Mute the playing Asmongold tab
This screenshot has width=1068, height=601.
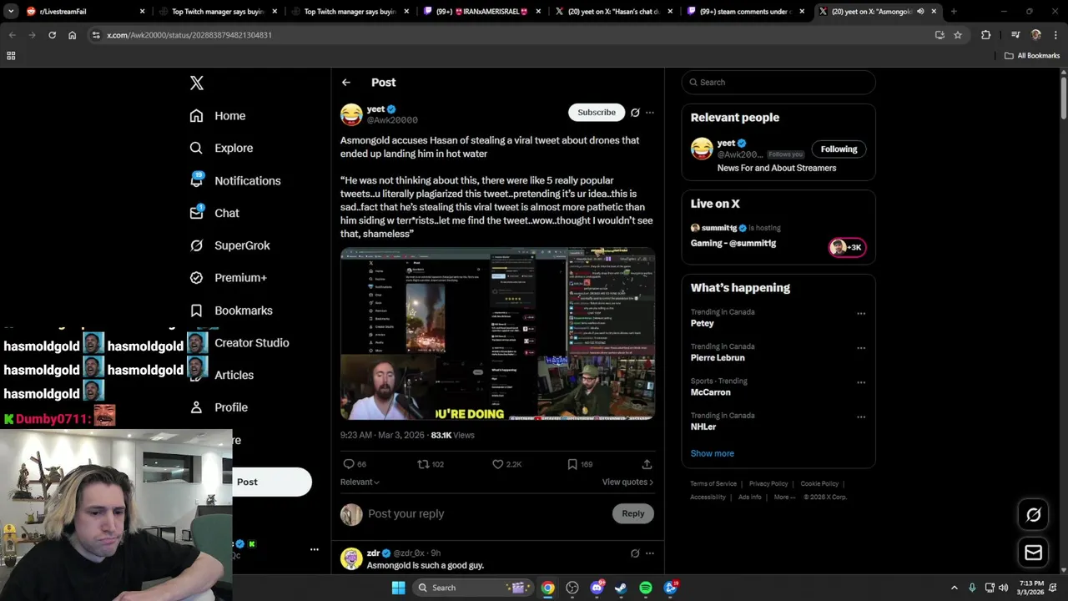point(920,12)
